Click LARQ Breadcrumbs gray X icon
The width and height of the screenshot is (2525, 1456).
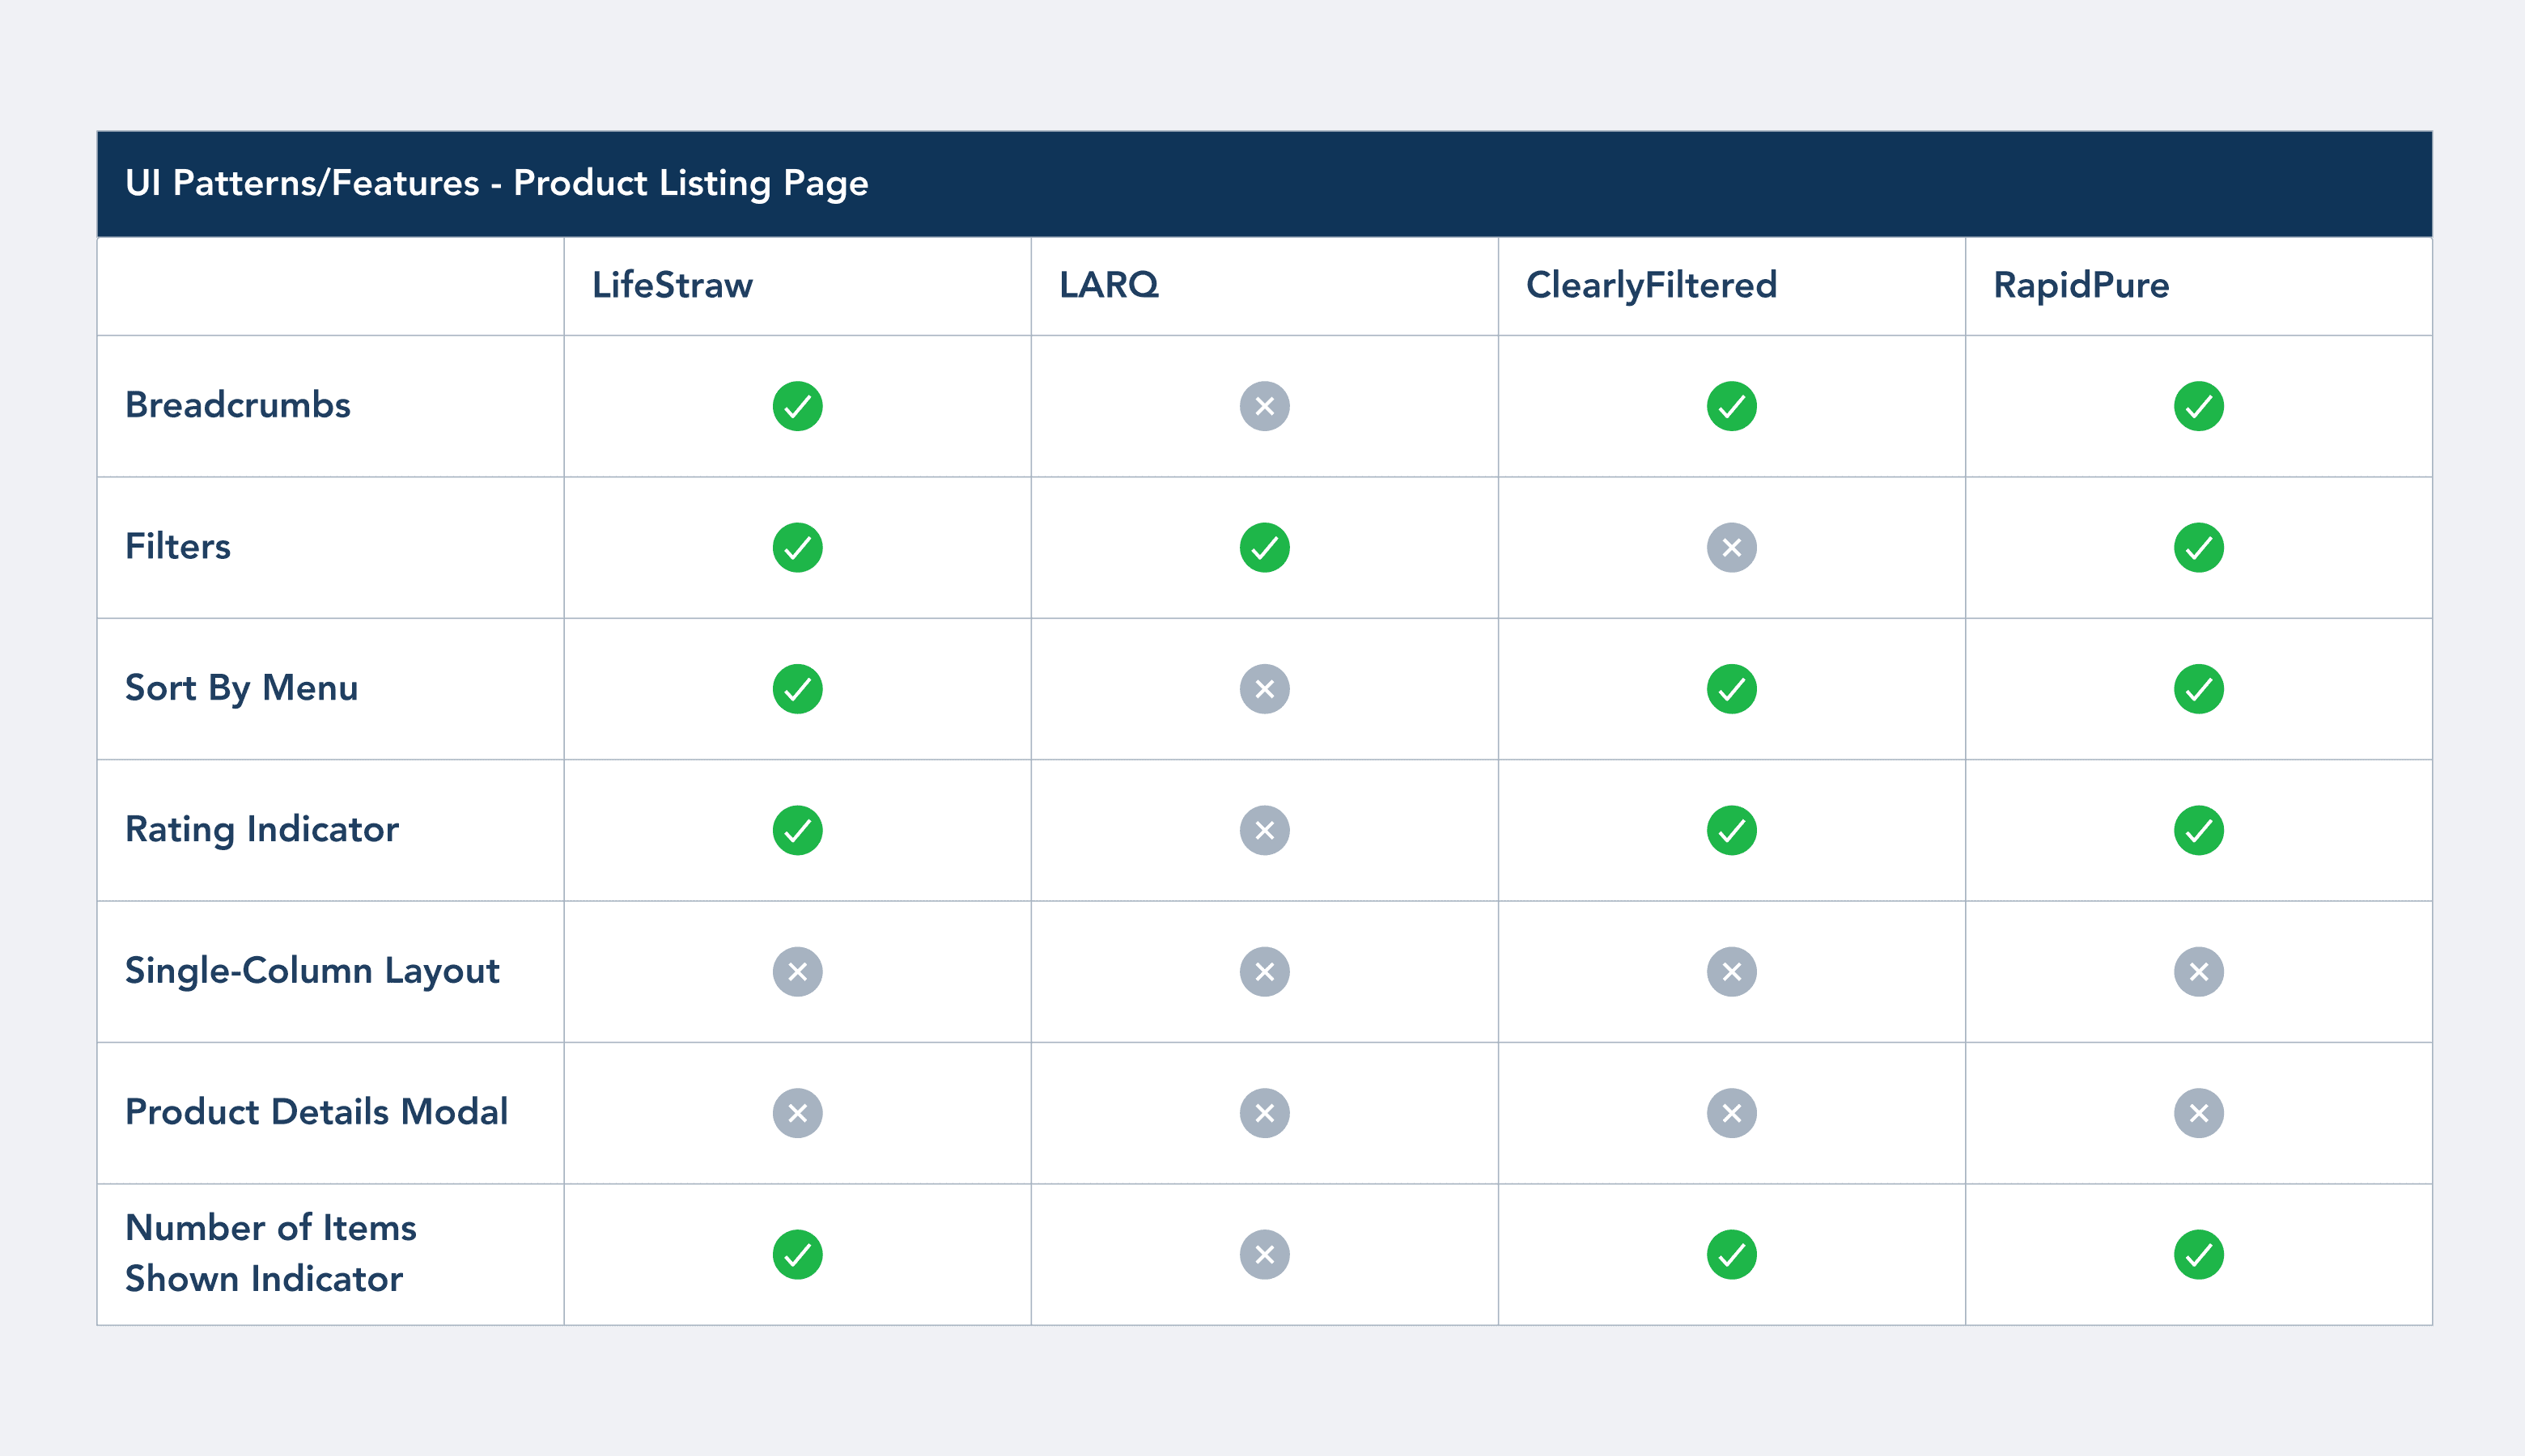click(x=1264, y=406)
